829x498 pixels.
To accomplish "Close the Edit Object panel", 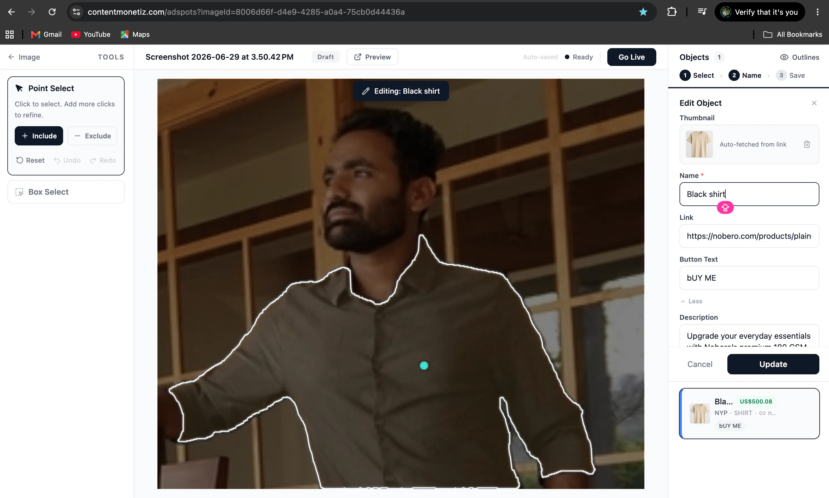I will (x=814, y=103).
